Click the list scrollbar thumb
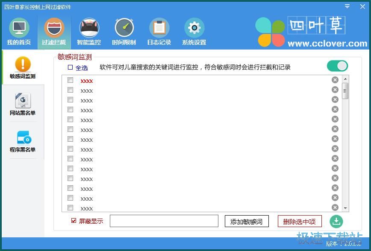This screenshot has width=371, height=251. 345,91
